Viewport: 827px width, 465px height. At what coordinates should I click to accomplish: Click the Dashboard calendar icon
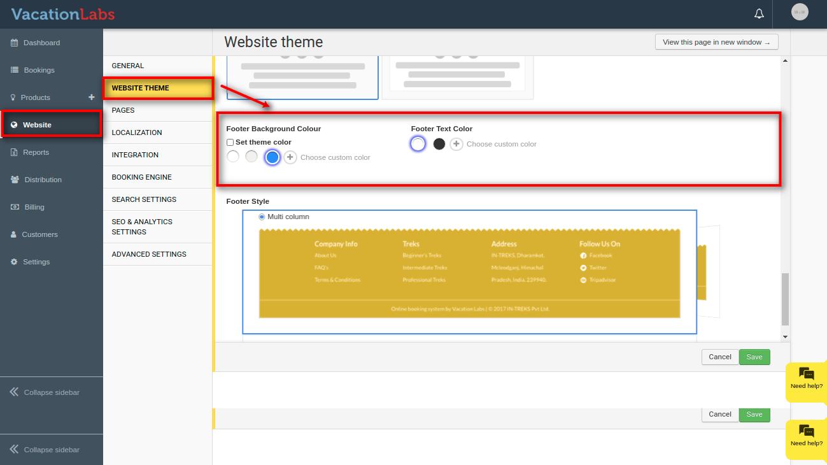(x=14, y=43)
